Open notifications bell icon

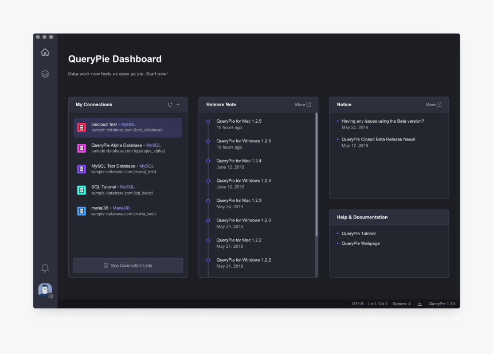coord(45,268)
